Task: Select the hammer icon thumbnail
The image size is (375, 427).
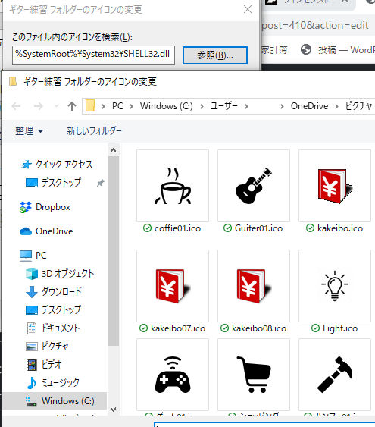Action: pos(335,375)
